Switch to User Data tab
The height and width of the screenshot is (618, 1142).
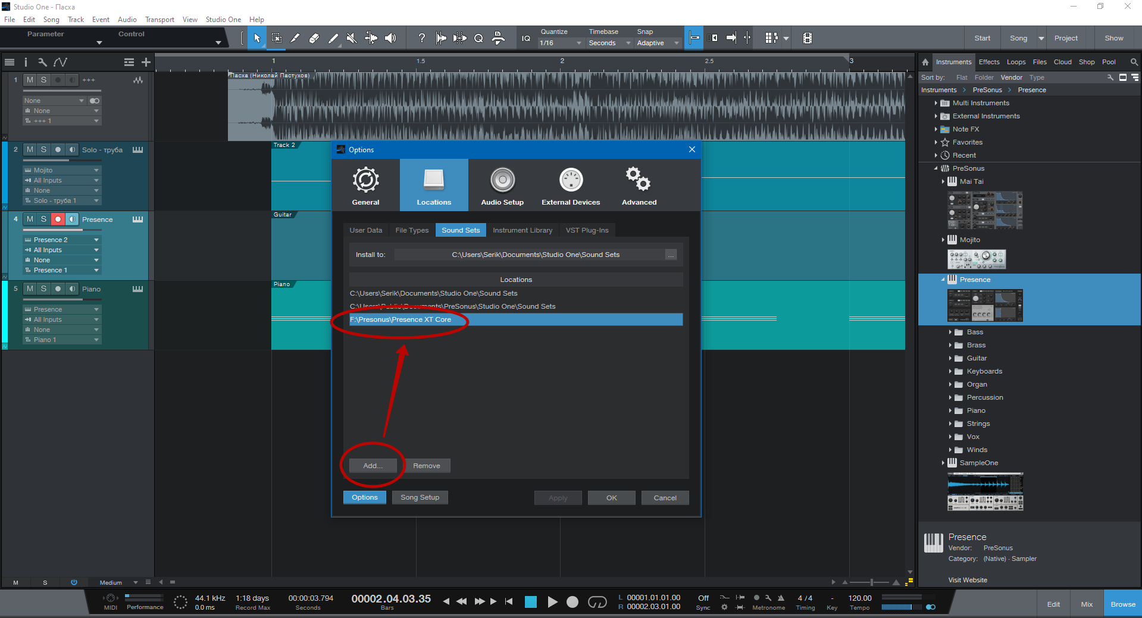[366, 230]
